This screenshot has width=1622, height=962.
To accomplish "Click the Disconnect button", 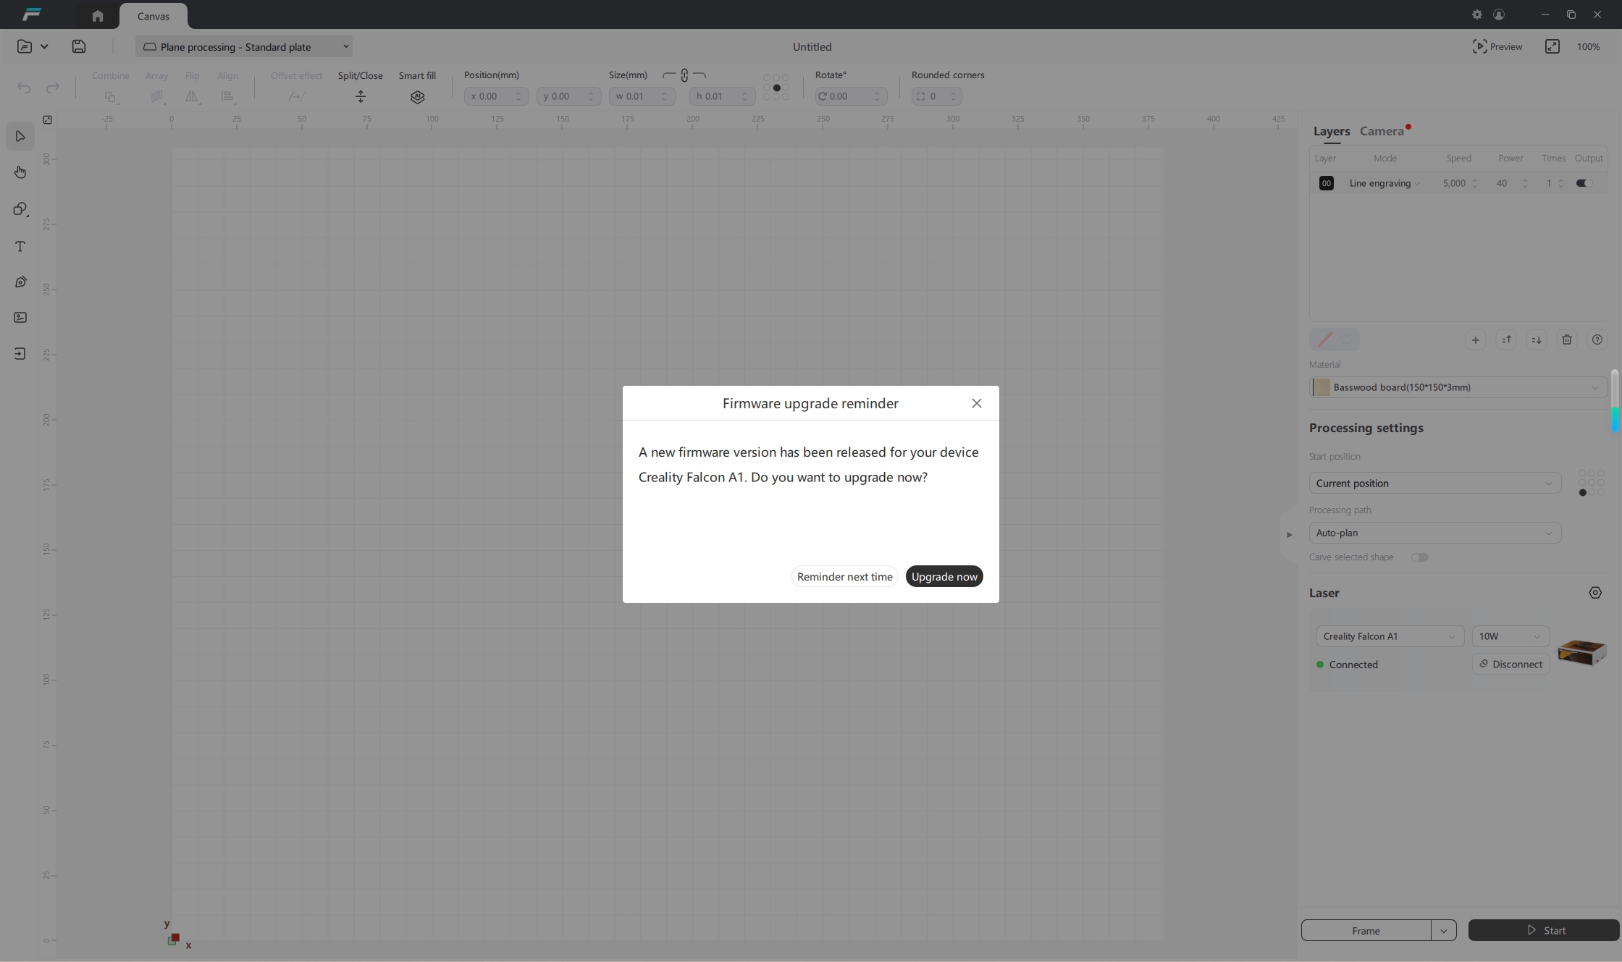I will (x=1510, y=664).
